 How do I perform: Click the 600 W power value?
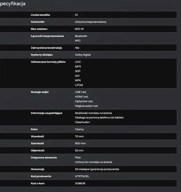click(79, 29)
